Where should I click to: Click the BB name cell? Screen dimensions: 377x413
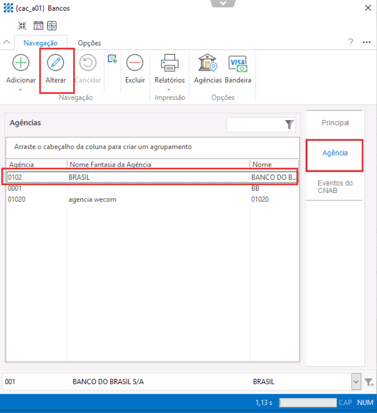tap(273, 188)
